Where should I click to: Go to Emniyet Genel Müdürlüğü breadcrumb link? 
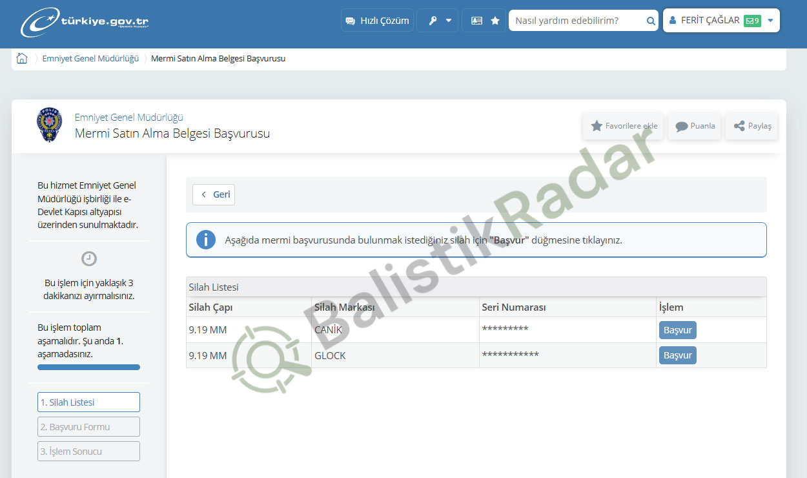[x=90, y=59]
